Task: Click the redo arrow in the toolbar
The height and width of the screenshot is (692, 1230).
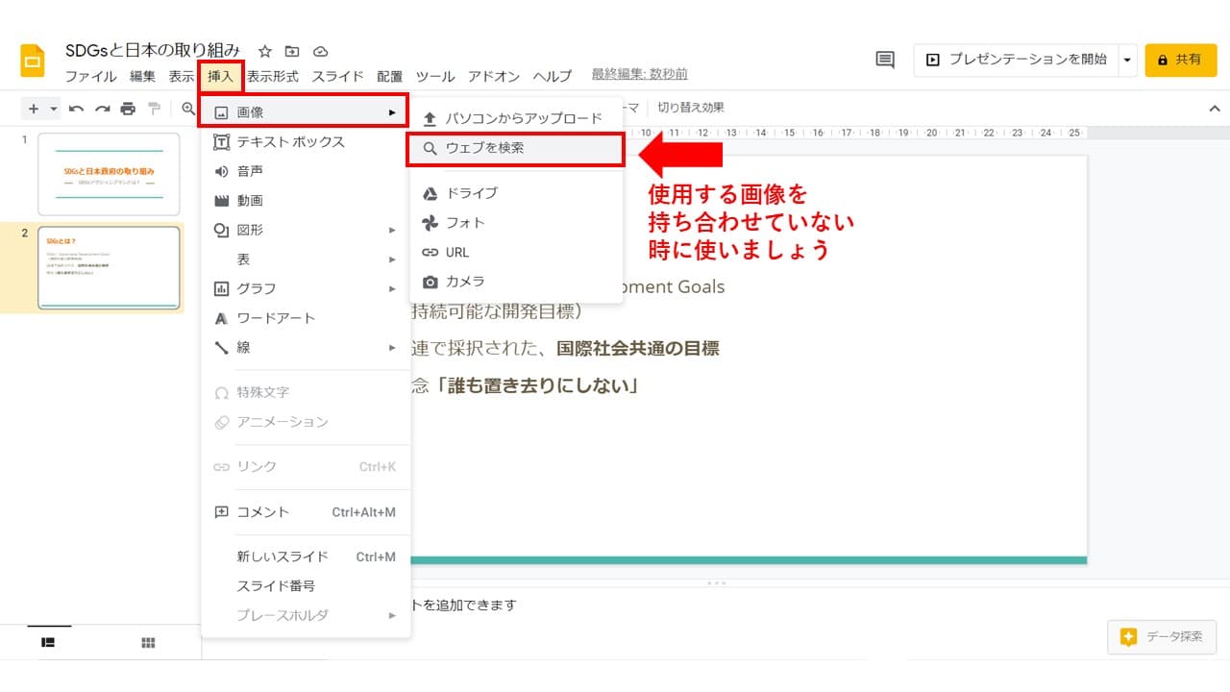Action: pos(102,109)
